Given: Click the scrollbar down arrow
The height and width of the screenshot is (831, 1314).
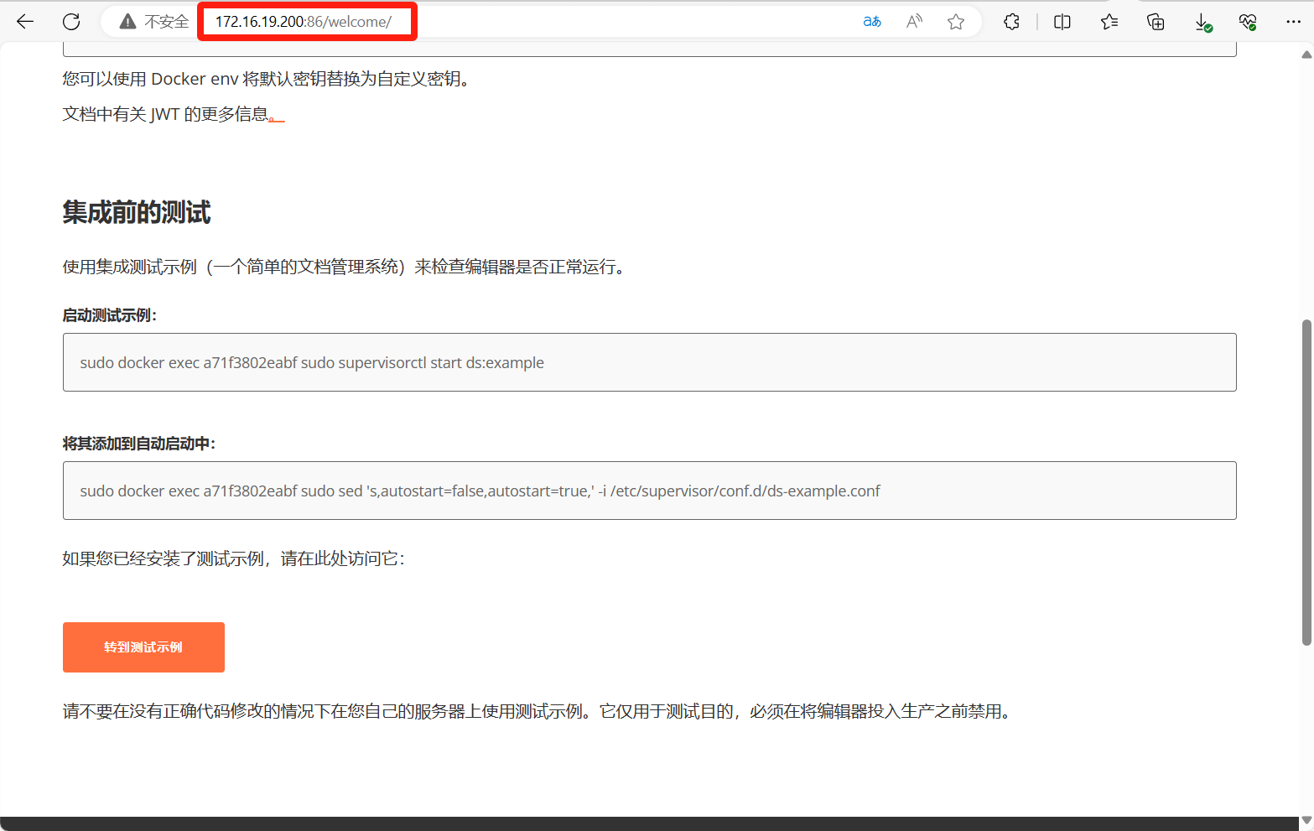Looking at the screenshot, I should (1306, 820).
